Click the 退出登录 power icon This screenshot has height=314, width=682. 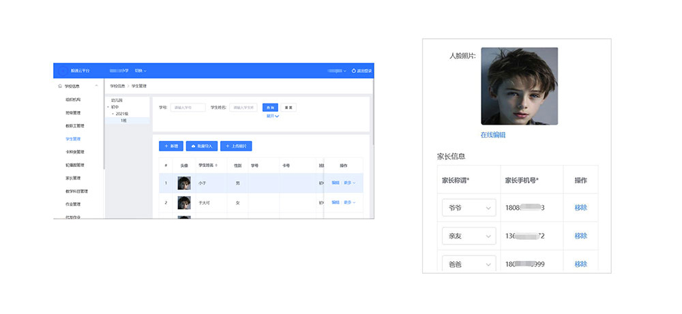pos(355,71)
